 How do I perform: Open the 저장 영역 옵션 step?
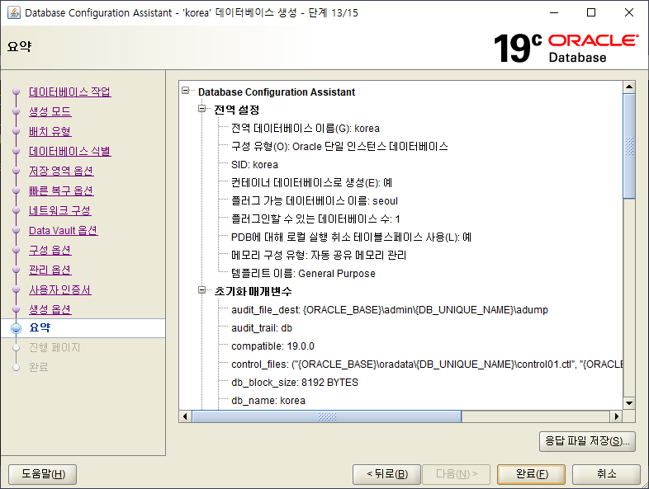61,172
